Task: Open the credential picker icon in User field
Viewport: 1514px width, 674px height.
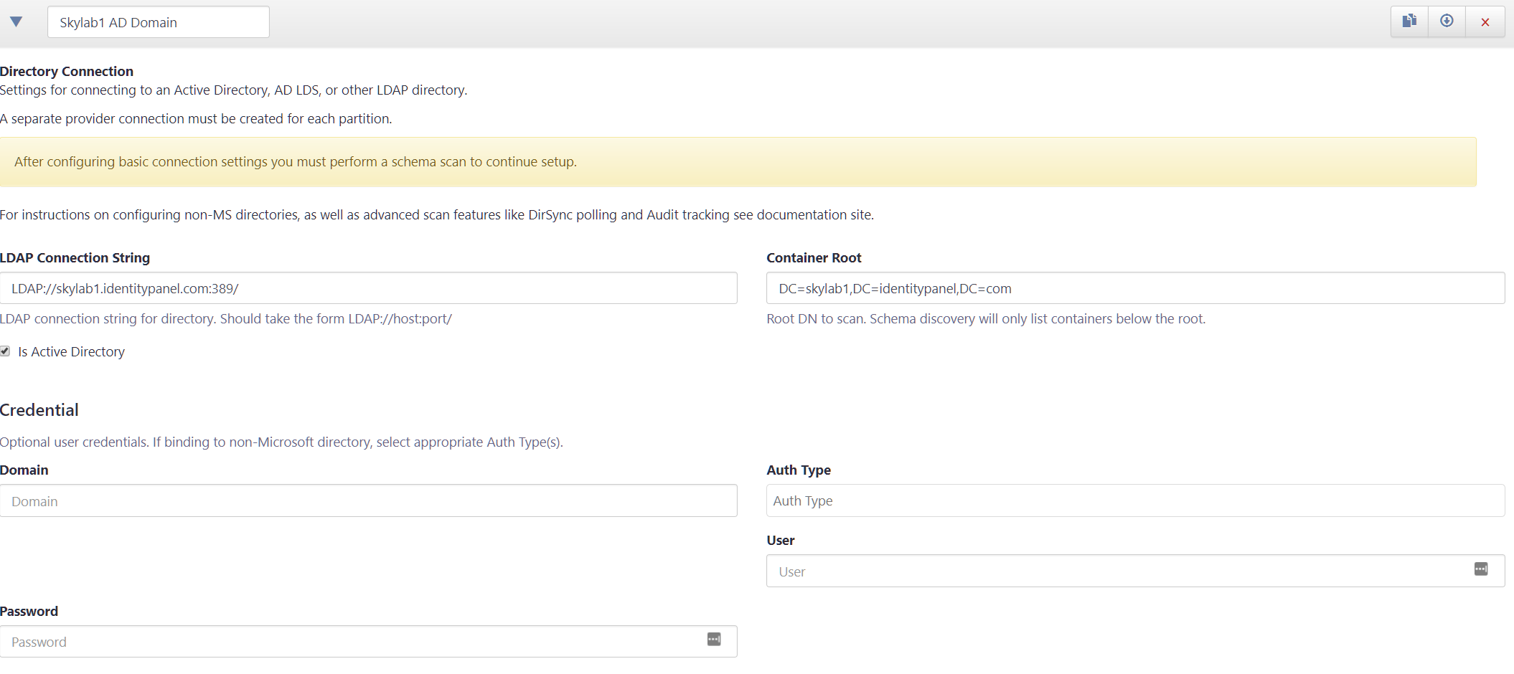Action: click(1482, 569)
